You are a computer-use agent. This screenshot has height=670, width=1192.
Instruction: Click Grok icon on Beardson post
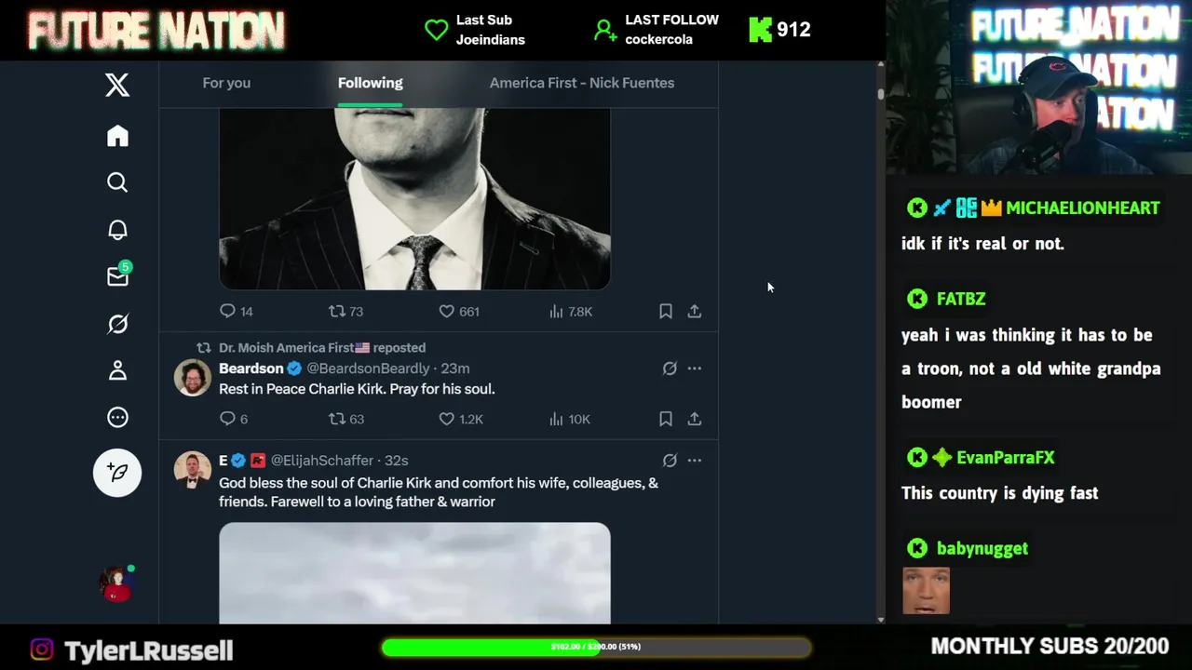click(x=670, y=368)
